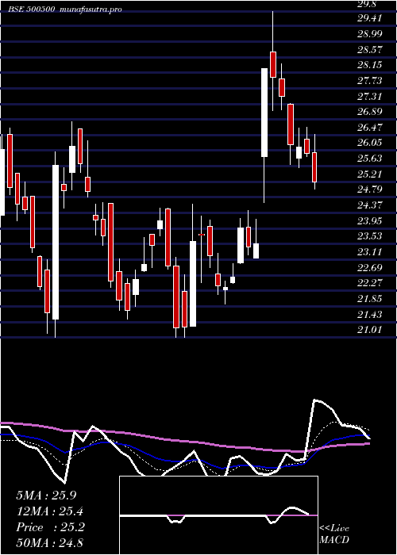Click the 21.43 price axis label
This screenshot has height=555, width=397.
point(369,314)
